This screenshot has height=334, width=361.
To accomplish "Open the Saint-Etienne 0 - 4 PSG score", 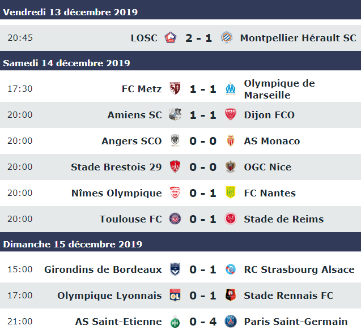I will (203, 322).
